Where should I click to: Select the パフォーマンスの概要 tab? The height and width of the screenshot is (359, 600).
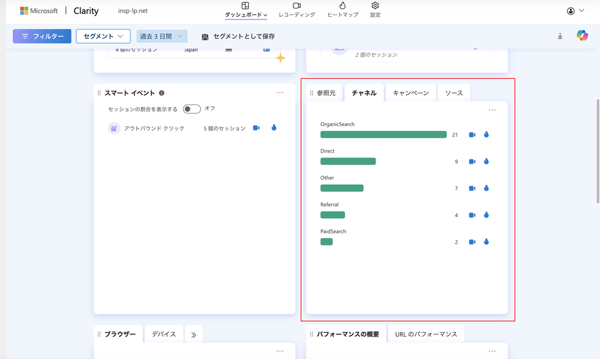pyautogui.click(x=347, y=334)
